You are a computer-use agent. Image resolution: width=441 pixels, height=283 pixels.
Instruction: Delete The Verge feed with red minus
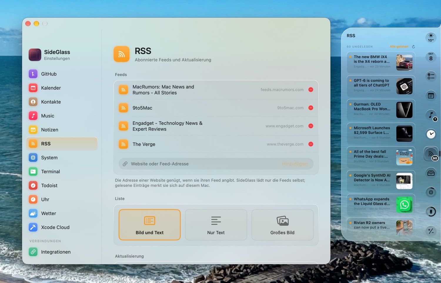pyautogui.click(x=311, y=144)
